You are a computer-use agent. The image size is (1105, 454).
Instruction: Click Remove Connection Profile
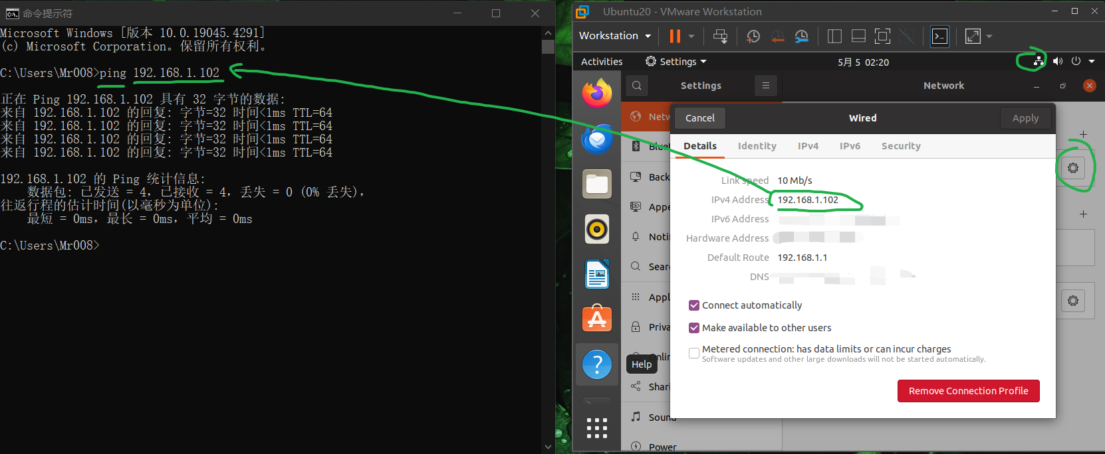coord(969,391)
